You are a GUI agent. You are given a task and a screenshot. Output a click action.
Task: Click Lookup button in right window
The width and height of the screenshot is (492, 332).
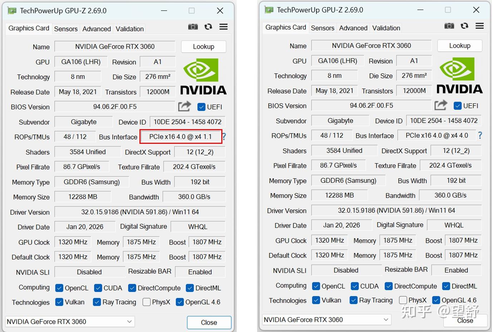460,45
